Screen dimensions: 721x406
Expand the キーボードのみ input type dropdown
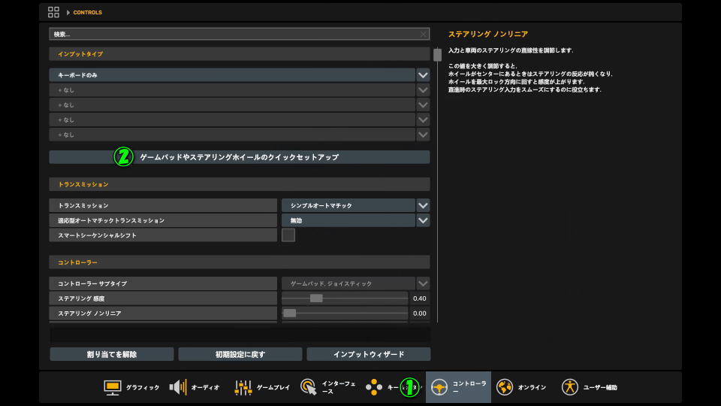click(x=423, y=75)
